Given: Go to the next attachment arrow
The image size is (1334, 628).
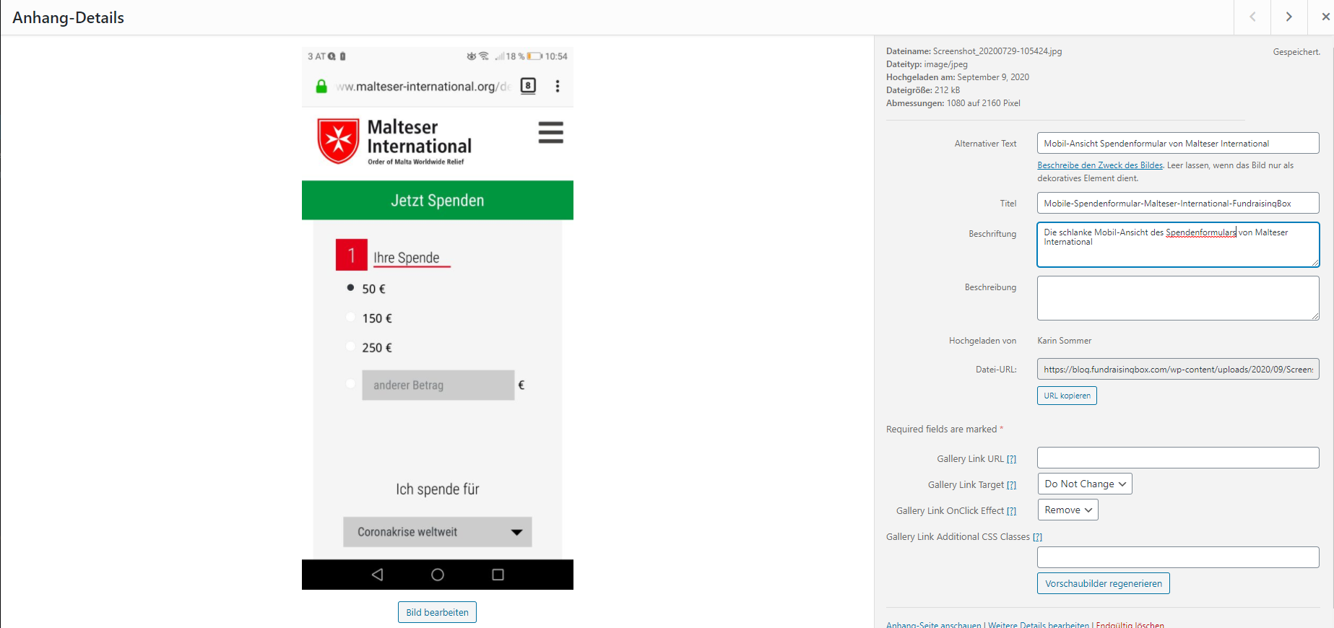Looking at the screenshot, I should (1288, 17).
